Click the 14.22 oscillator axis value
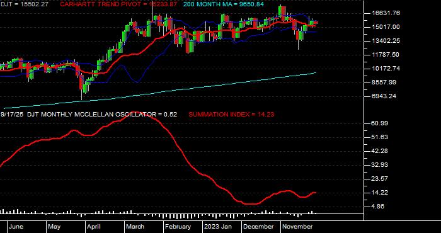 380,193
